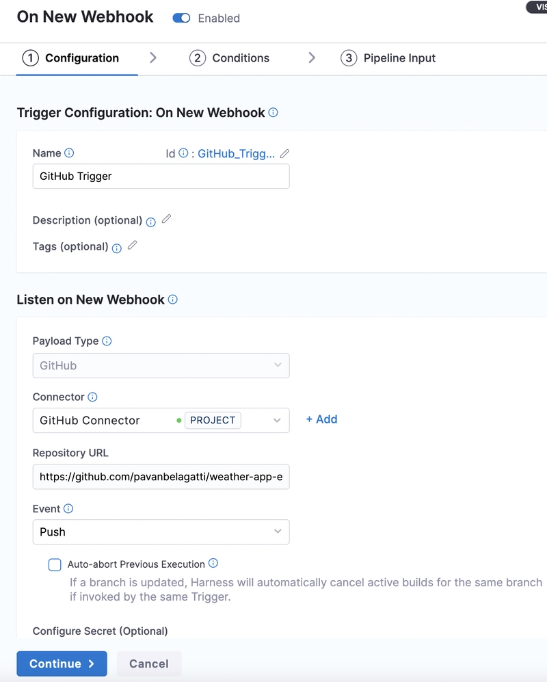The height and width of the screenshot is (682, 547).
Task: Show the info icon for the Connector field
Action: click(92, 397)
